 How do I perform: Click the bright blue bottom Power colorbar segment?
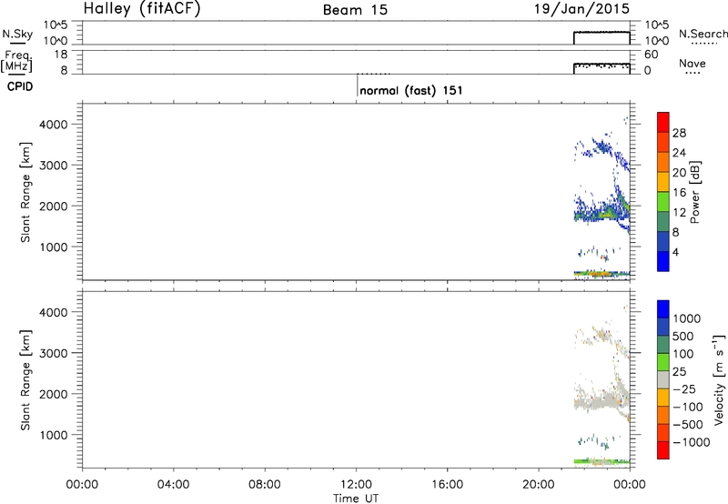663,261
